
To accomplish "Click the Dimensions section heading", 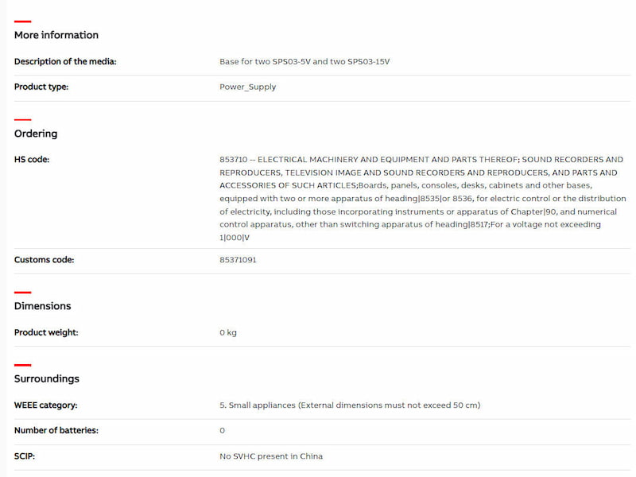I will point(42,306).
